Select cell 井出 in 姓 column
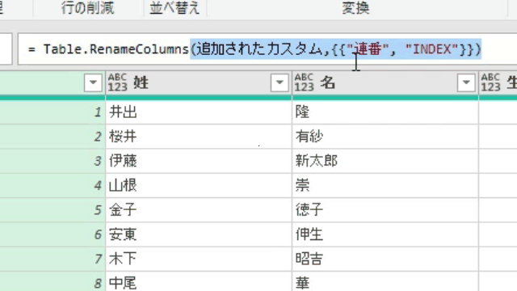 pyautogui.click(x=199, y=112)
